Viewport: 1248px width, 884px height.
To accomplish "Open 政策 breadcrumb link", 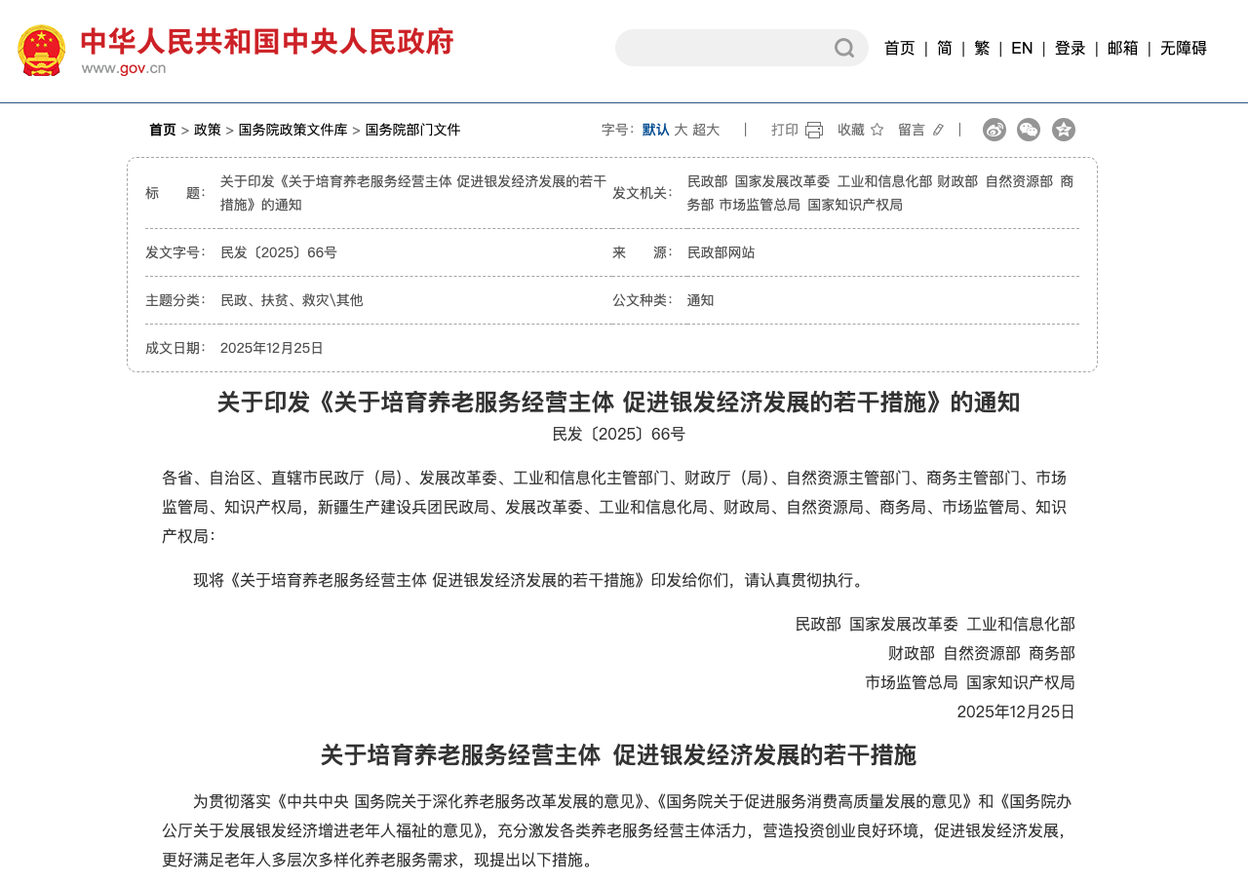I will (x=208, y=130).
